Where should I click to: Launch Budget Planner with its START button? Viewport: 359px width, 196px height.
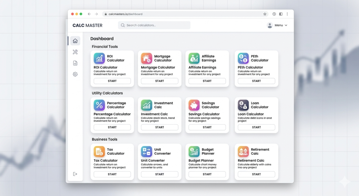207,174
